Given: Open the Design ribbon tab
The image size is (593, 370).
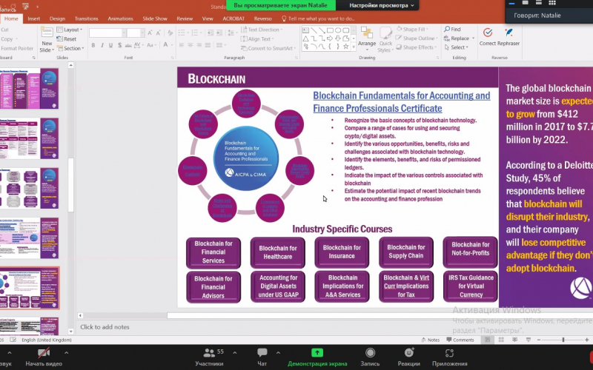Looking at the screenshot, I should click(x=57, y=18).
